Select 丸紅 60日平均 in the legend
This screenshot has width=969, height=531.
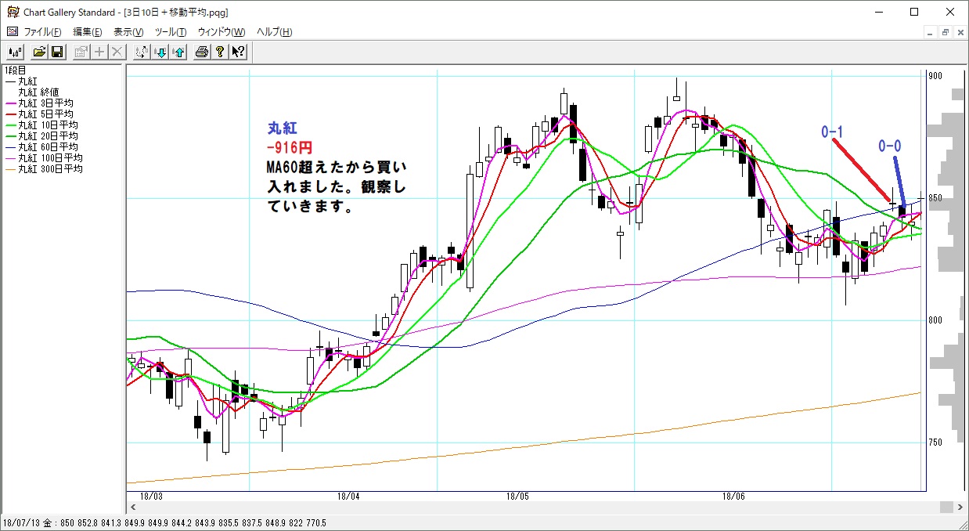(48, 147)
